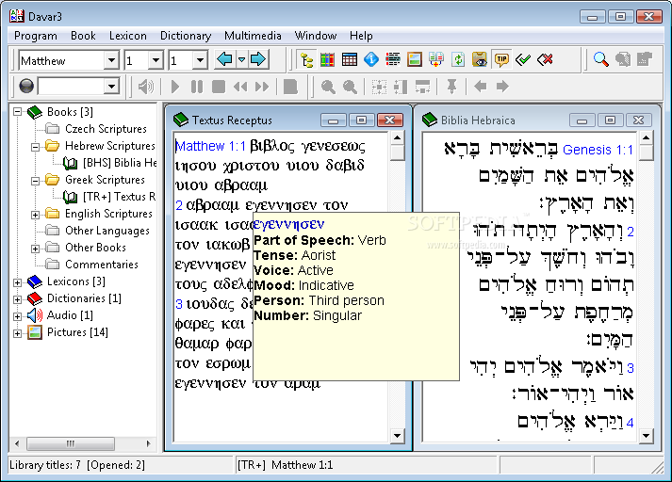Open search with the magnifier icon

[x=600, y=59]
